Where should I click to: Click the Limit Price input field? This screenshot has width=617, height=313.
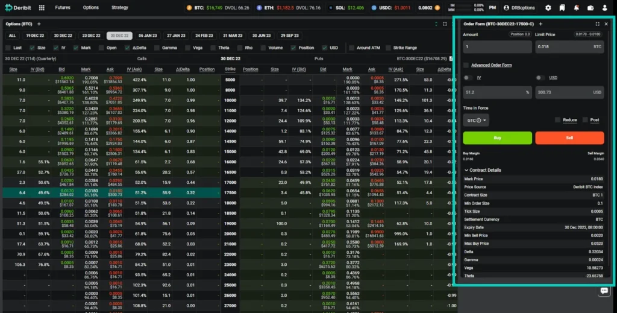click(x=569, y=46)
